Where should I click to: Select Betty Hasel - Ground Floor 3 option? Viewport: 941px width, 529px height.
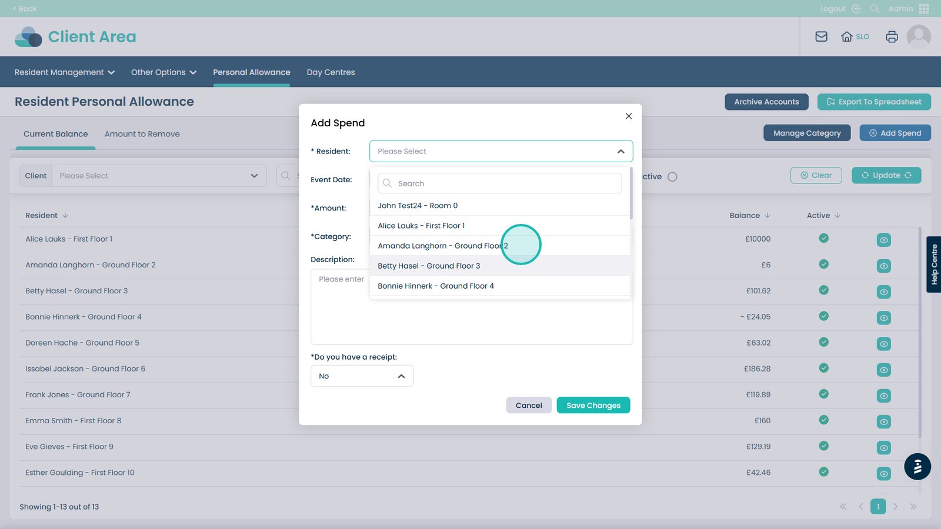click(429, 266)
